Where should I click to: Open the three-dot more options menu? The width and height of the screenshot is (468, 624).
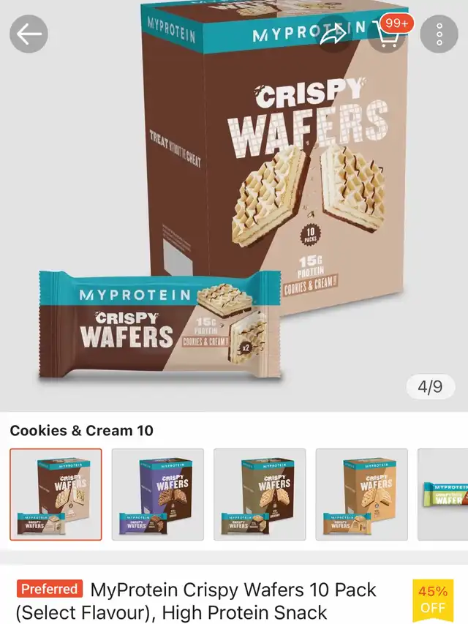[x=439, y=34]
